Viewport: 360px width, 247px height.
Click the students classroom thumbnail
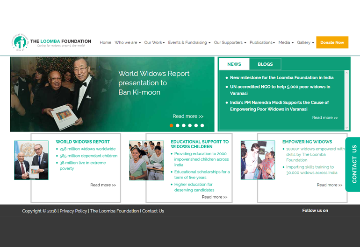pyautogui.click(x=146, y=160)
